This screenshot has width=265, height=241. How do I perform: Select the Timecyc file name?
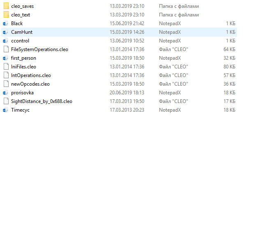point(20,110)
